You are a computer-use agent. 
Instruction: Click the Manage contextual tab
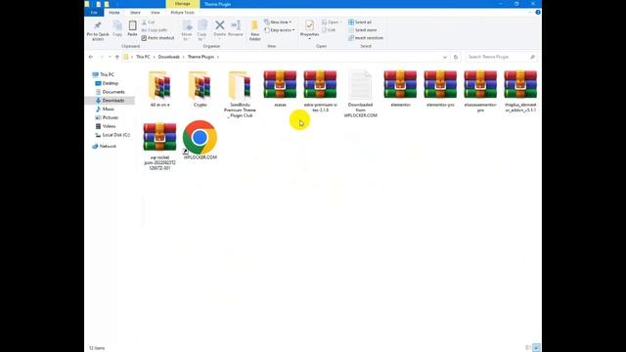(x=183, y=4)
